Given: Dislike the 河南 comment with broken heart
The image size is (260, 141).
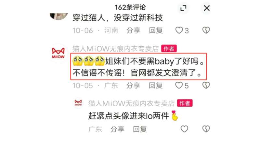Looking at the screenshot, I should coord(206,30).
